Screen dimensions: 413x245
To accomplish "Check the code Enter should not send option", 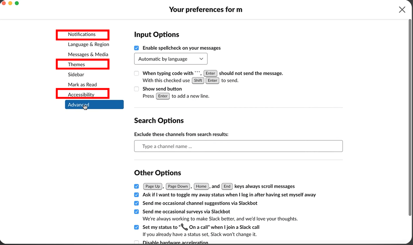I will [x=137, y=74].
